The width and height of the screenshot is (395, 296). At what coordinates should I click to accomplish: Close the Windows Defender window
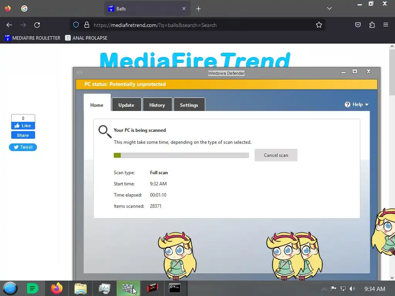pyautogui.click(x=368, y=71)
